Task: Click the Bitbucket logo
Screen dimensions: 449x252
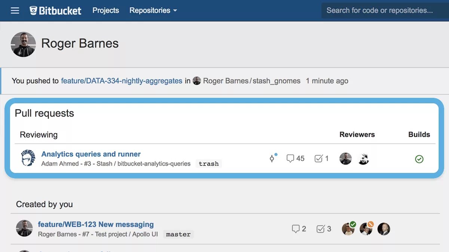Action: coord(55,10)
